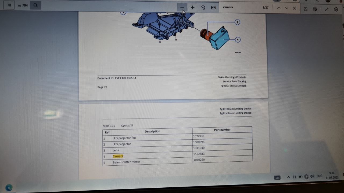Open PDF viewer settings gear
The height and width of the screenshot is (193, 344).
336,9
